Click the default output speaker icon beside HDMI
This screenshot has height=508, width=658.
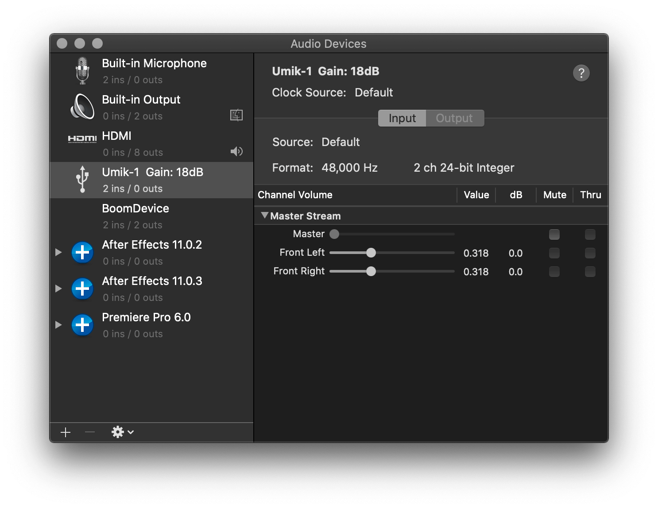click(x=236, y=151)
